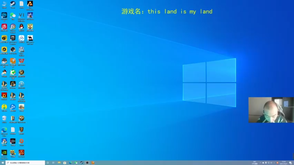Open the orange app on taskbar
The image size is (294, 165).
tap(93, 163)
